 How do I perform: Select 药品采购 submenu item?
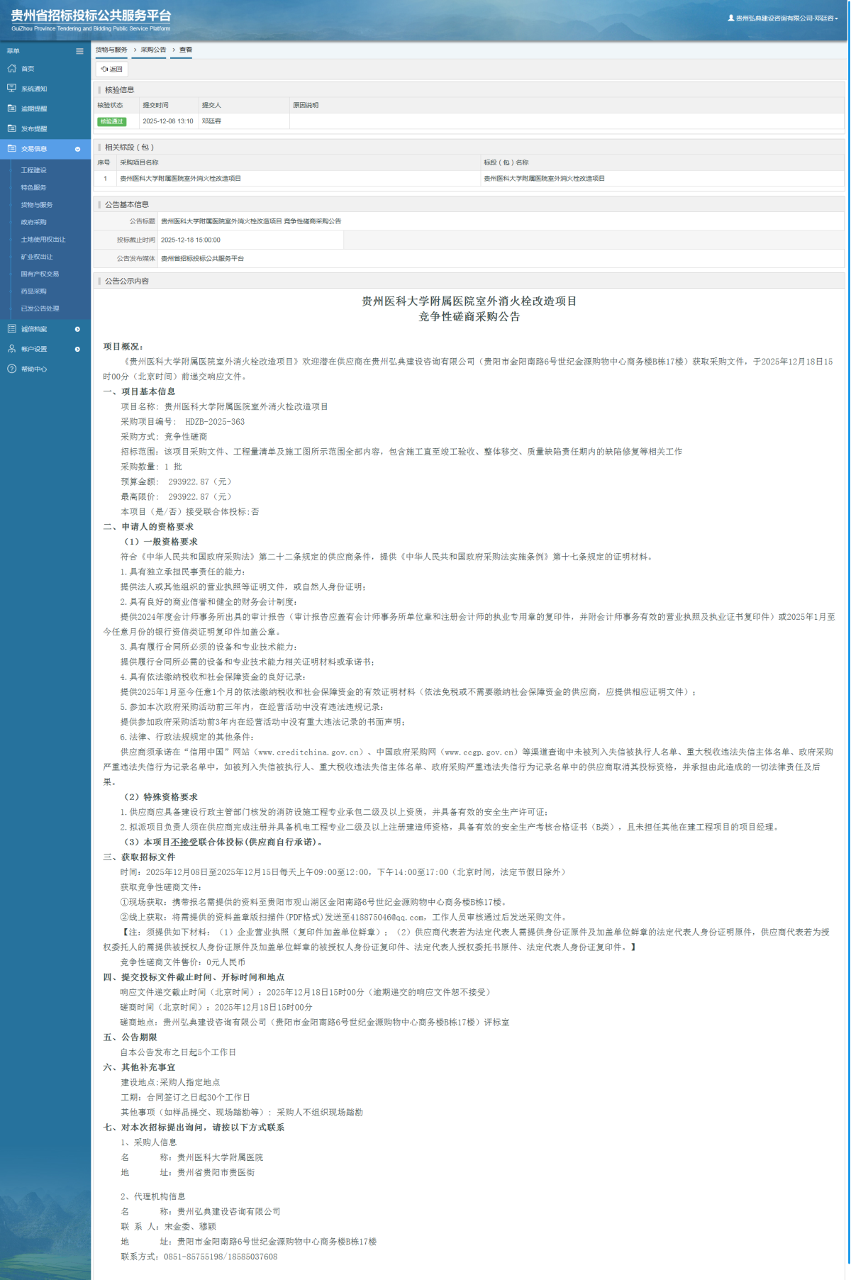click(x=33, y=291)
